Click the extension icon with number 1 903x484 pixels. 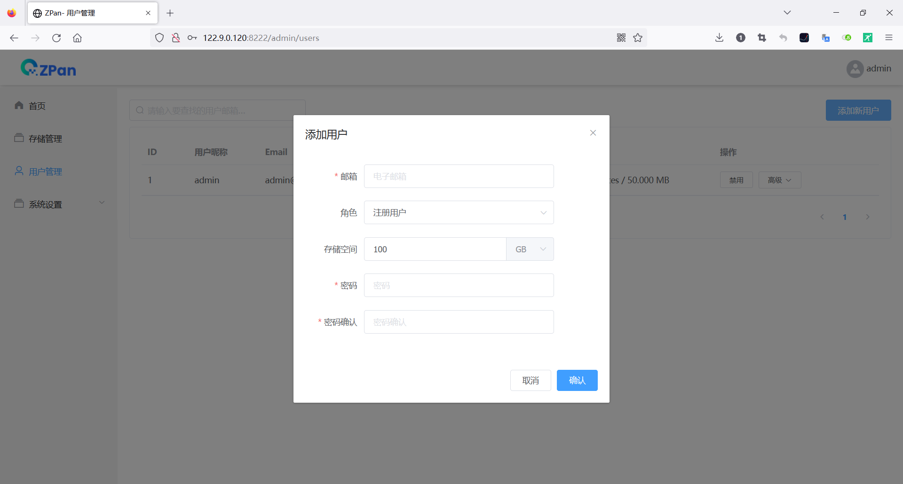[741, 38]
